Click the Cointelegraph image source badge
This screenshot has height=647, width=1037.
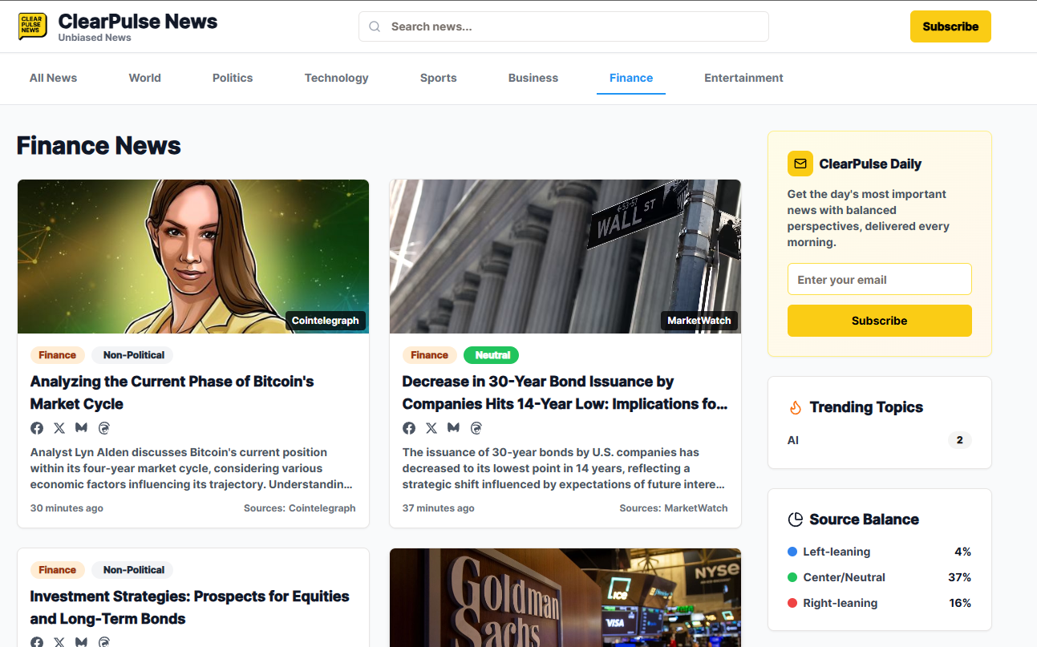(326, 321)
